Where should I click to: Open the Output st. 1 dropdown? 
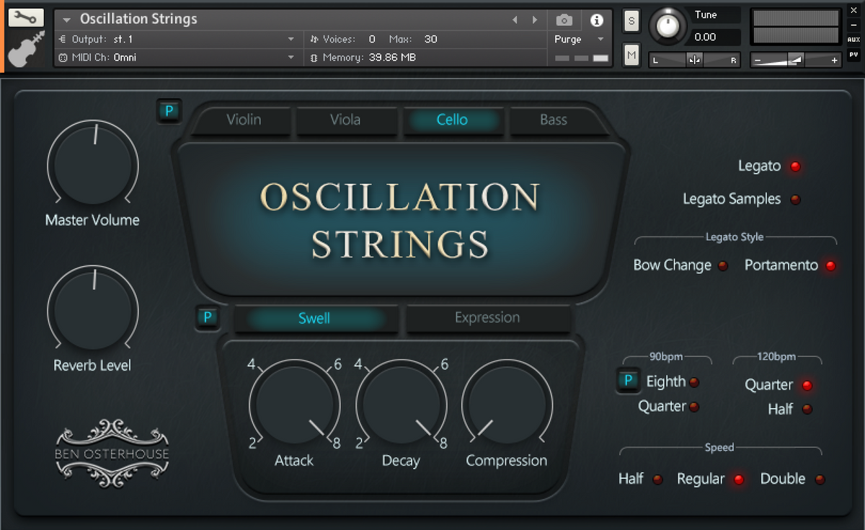click(x=177, y=39)
